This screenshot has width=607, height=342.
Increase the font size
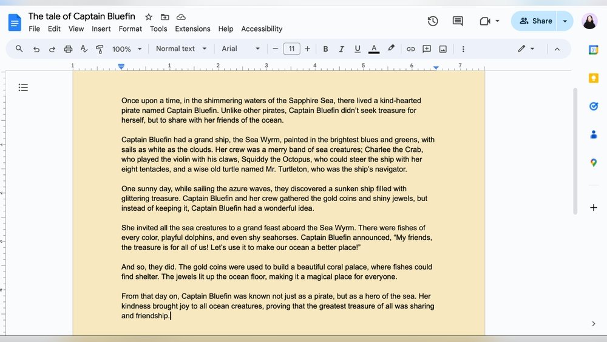(307, 49)
